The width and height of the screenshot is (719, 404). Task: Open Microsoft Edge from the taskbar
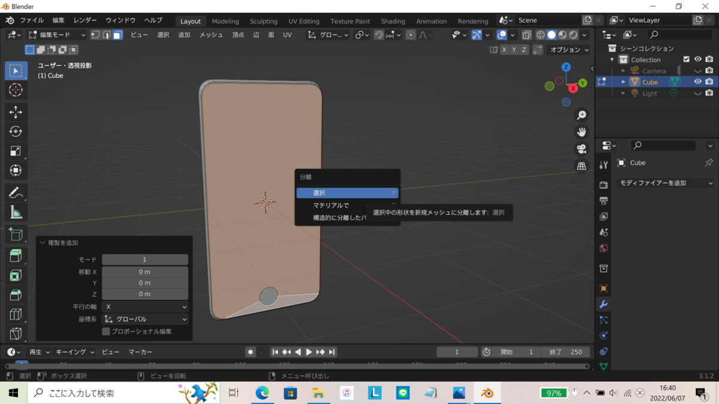click(262, 393)
